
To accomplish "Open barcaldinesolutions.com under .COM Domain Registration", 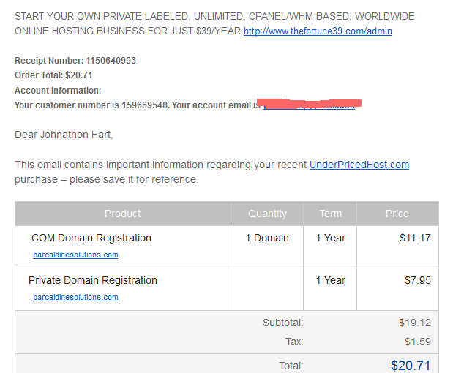I will (75, 255).
